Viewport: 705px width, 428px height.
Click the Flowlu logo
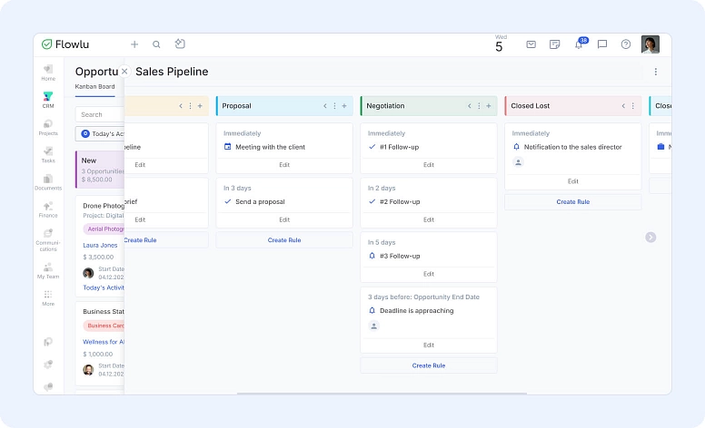(x=65, y=44)
